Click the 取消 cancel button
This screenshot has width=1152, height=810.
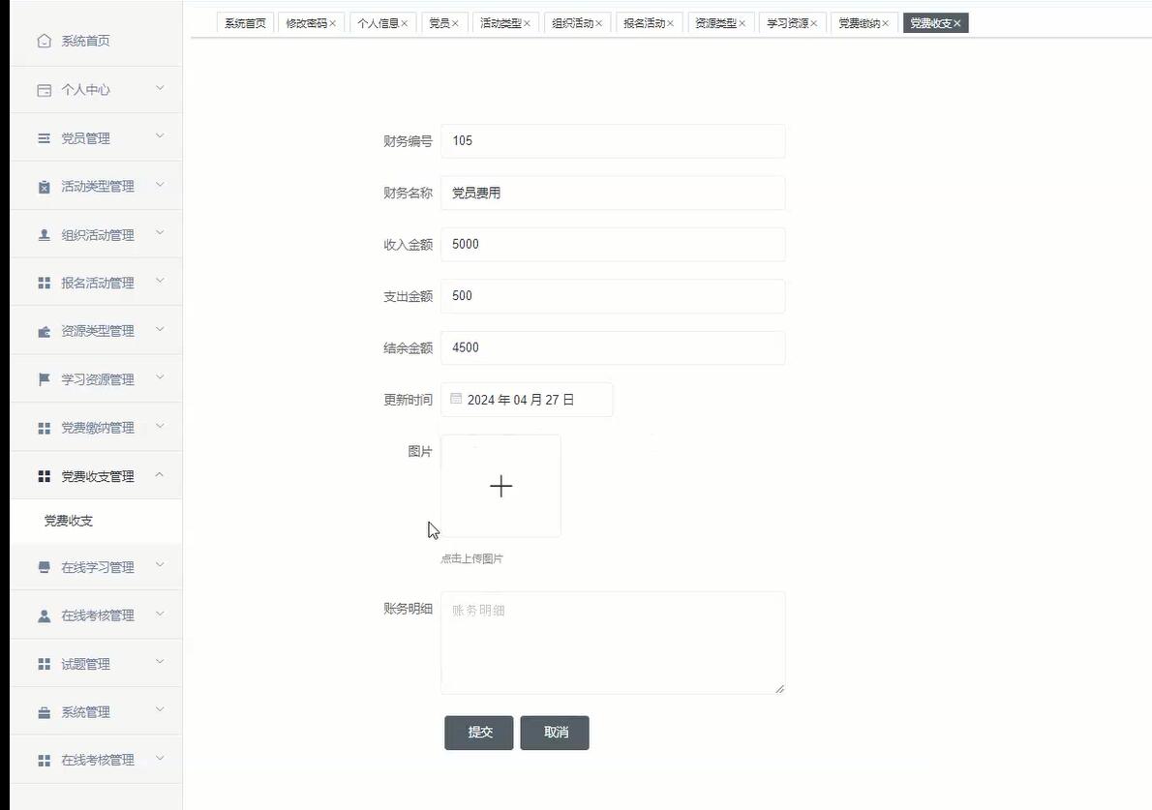(554, 733)
